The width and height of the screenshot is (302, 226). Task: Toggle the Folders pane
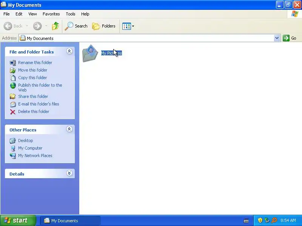point(104,26)
